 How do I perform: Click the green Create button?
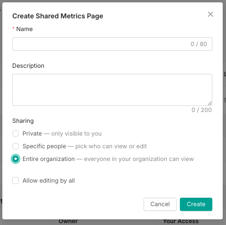(x=196, y=204)
